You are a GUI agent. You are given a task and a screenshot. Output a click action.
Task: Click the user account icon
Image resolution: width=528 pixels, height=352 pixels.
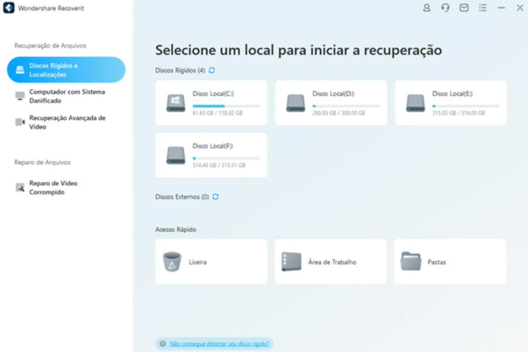click(426, 8)
